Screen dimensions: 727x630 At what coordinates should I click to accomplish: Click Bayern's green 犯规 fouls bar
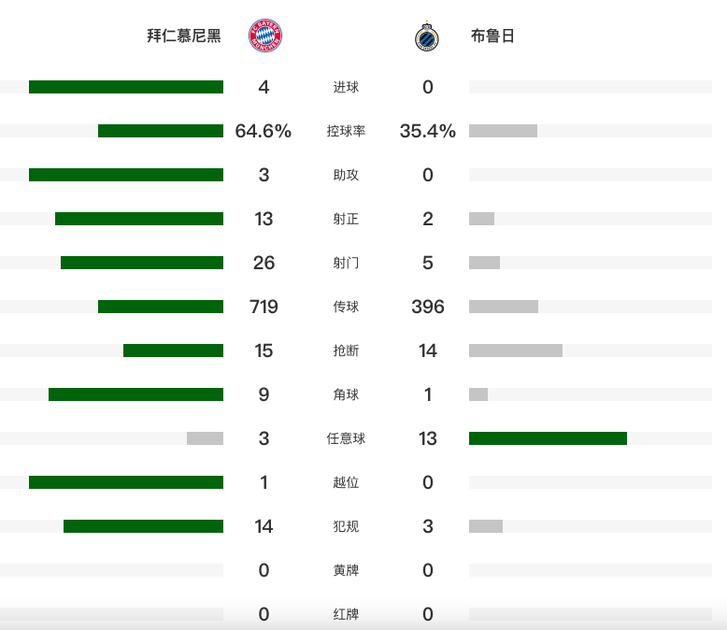(143, 526)
